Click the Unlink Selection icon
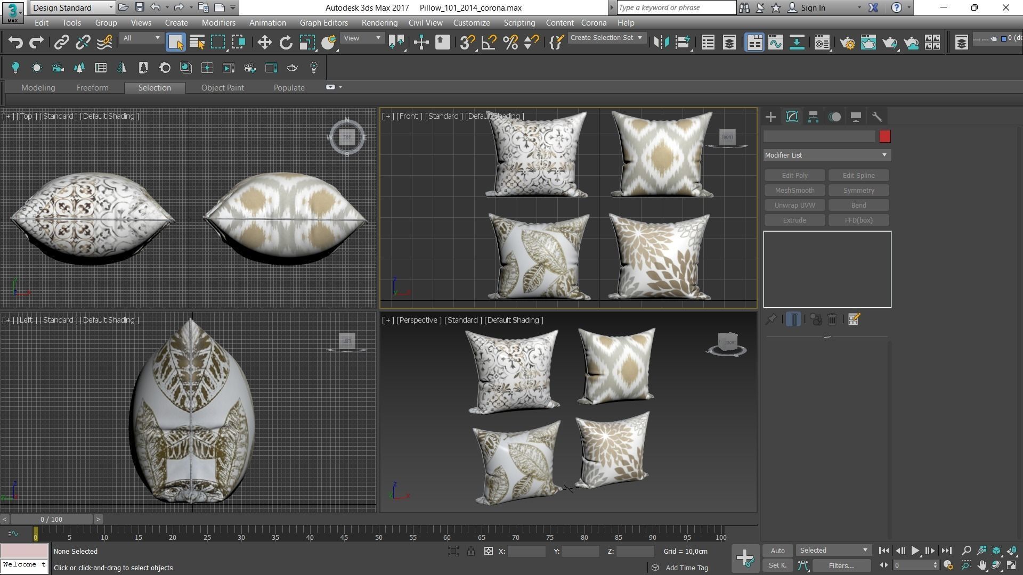Viewport: 1023px width, 575px height. (x=83, y=42)
